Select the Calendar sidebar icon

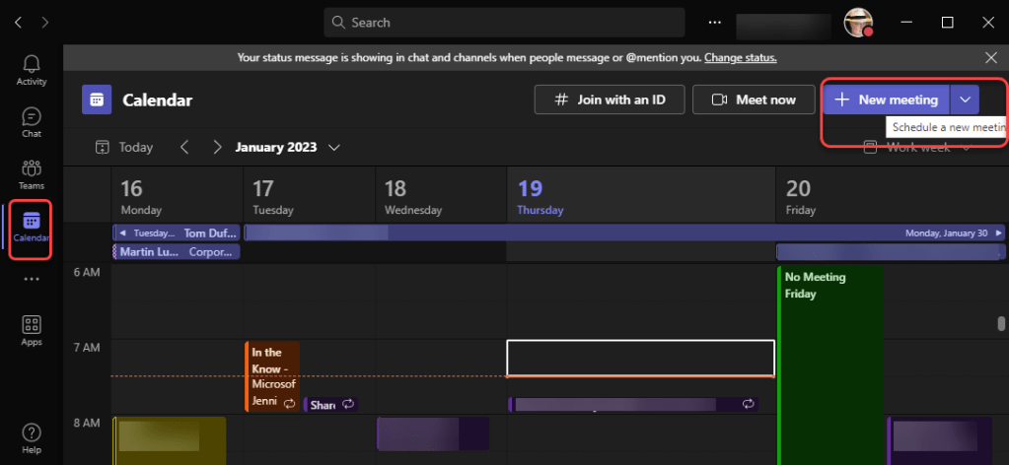(32, 228)
